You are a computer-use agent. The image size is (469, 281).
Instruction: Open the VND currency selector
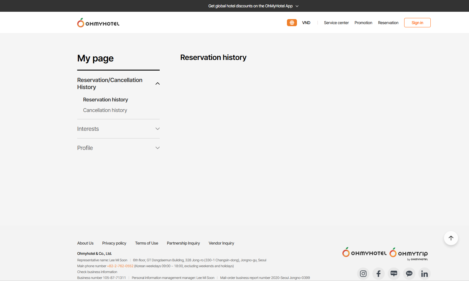(306, 23)
